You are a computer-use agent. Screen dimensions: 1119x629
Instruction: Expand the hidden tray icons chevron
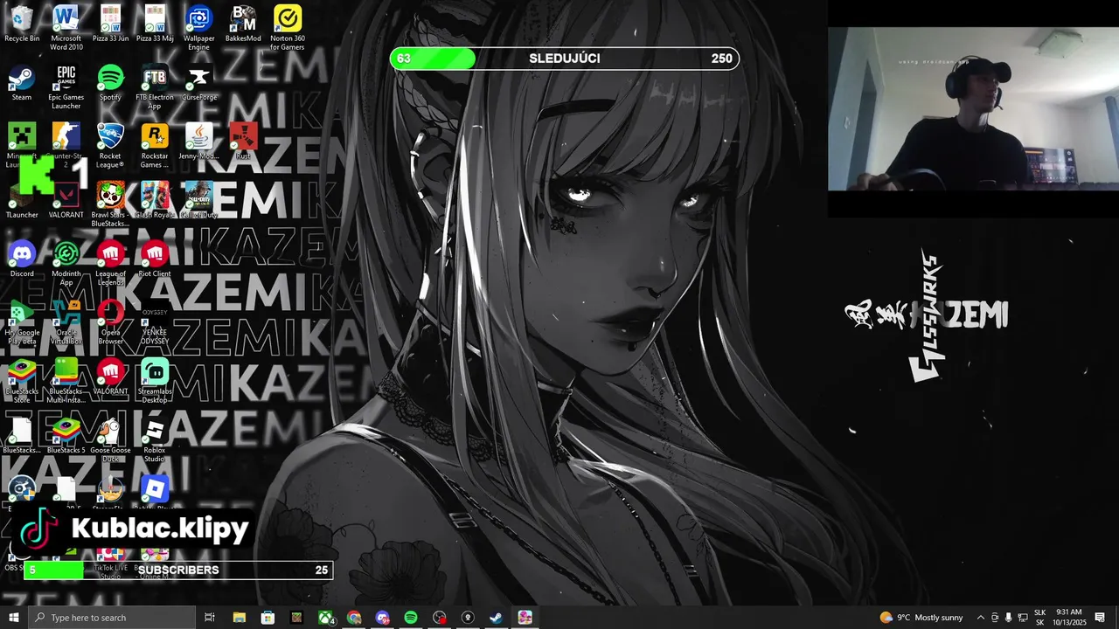[980, 618]
